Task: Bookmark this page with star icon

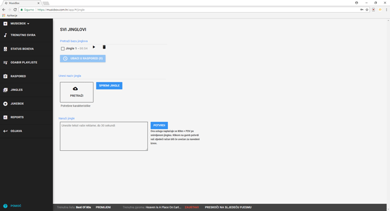Action: [x=367, y=10]
